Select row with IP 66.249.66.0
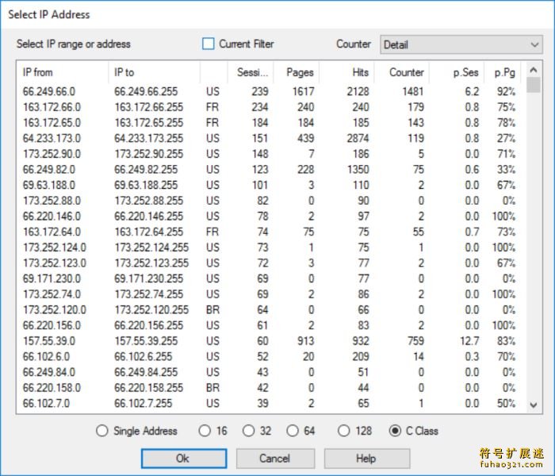 (270, 91)
